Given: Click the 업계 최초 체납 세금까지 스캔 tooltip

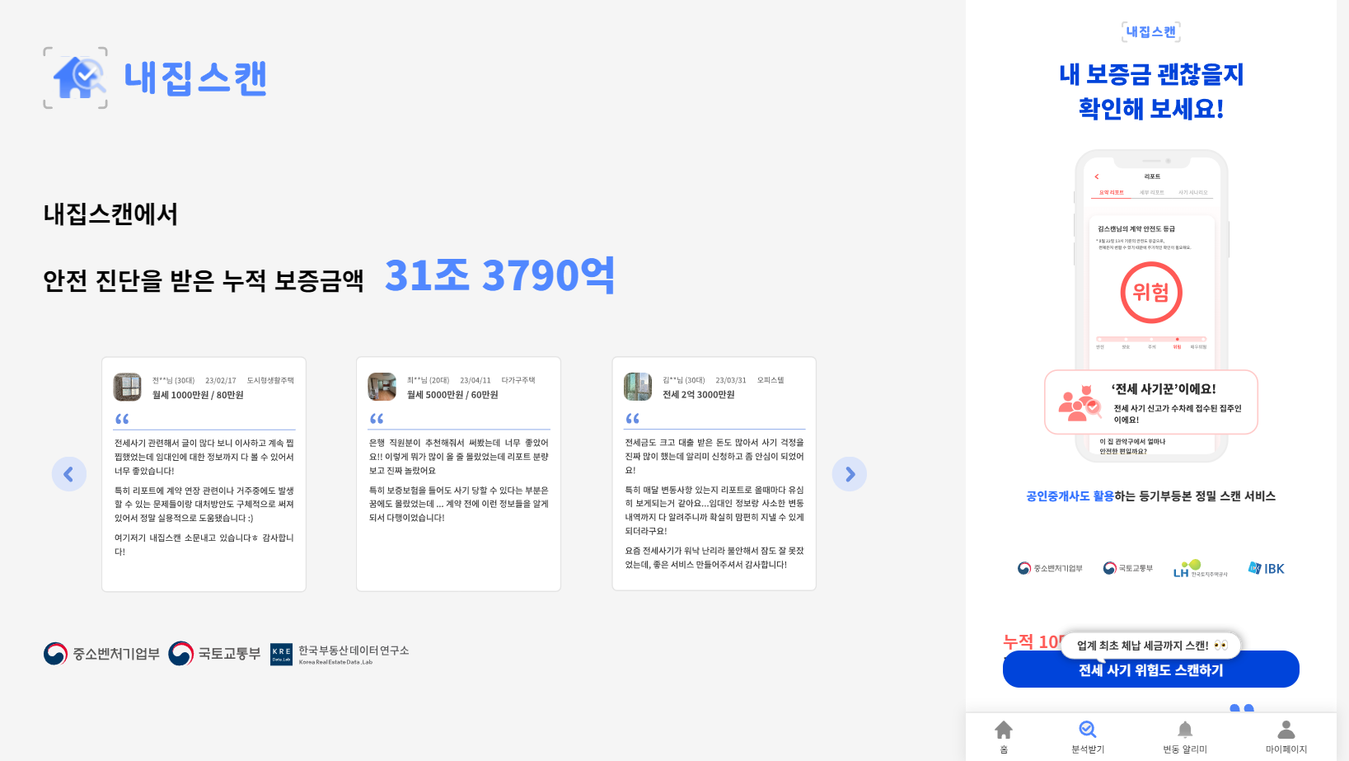Looking at the screenshot, I should click(x=1150, y=646).
